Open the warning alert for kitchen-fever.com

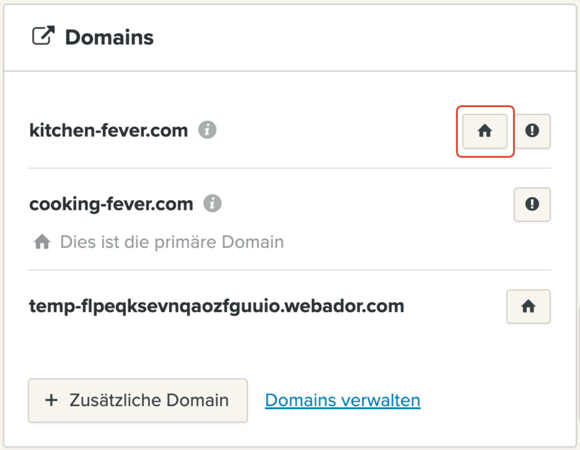(532, 132)
